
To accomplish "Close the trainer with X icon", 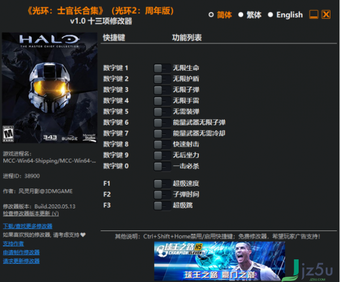I will click(x=326, y=15).
